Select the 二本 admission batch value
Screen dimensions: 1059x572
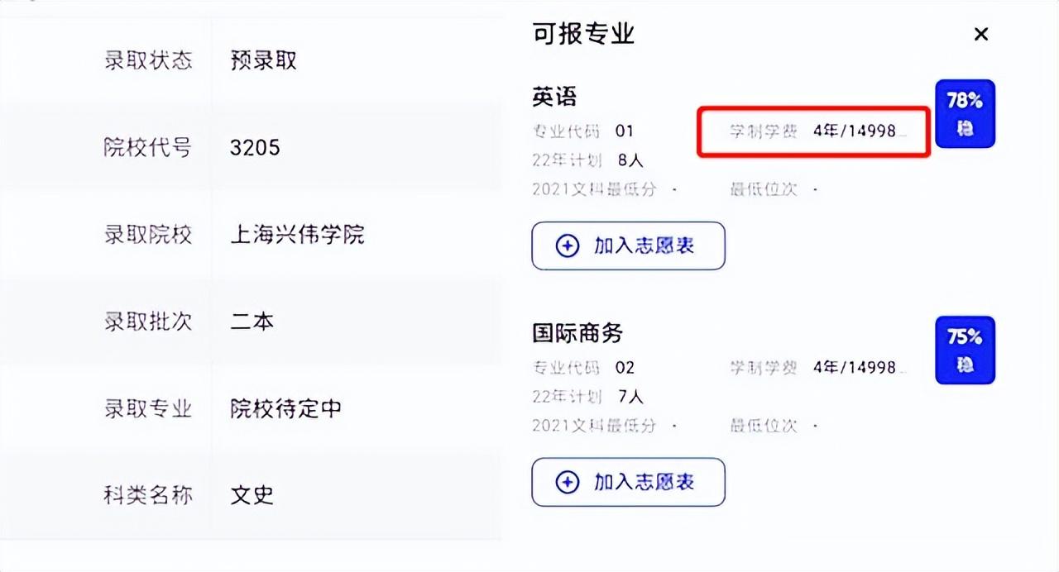pyautogui.click(x=252, y=322)
